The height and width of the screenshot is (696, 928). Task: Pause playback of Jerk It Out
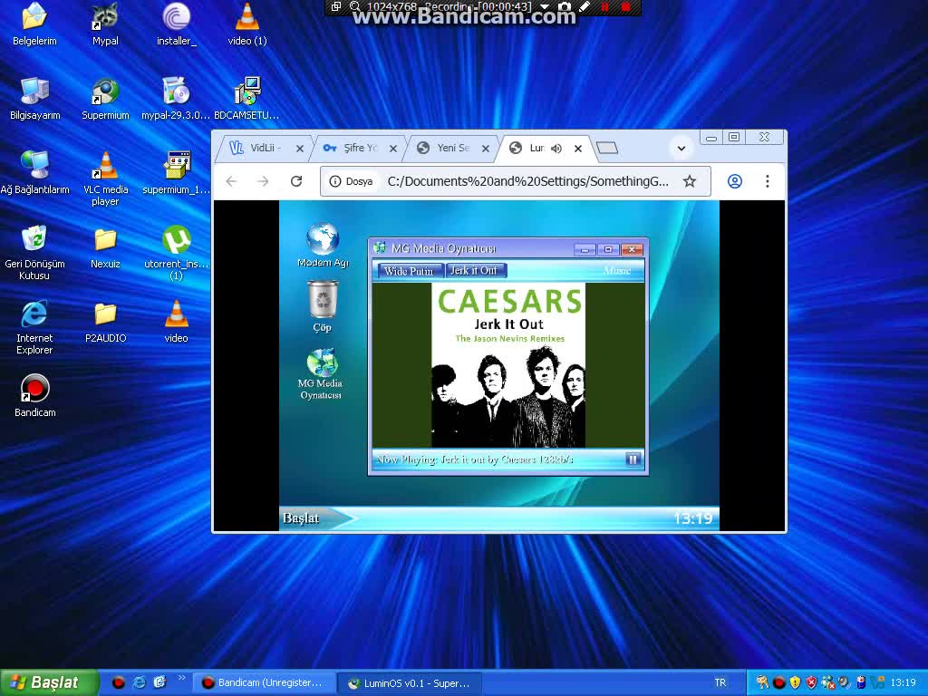pos(633,459)
